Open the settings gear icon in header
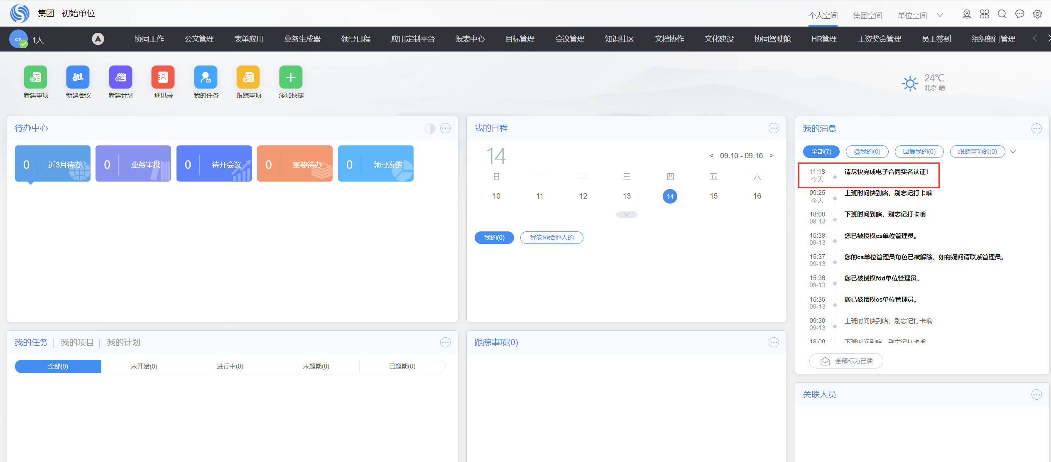The height and width of the screenshot is (462, 1051). 1037,14
